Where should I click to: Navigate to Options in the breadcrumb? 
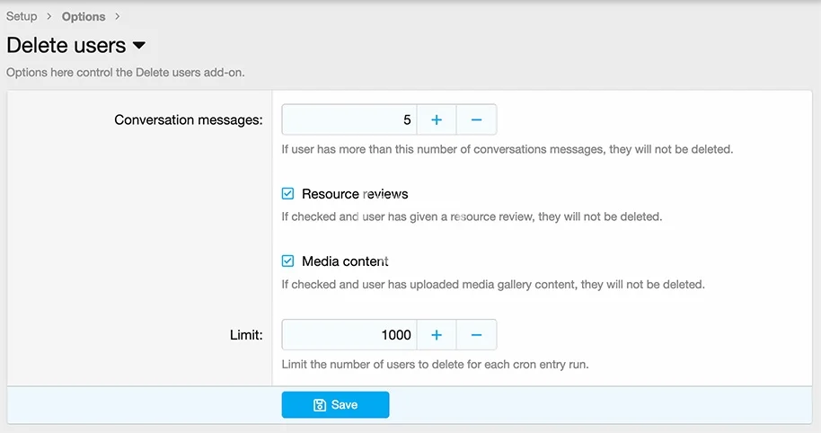[84, 16]
